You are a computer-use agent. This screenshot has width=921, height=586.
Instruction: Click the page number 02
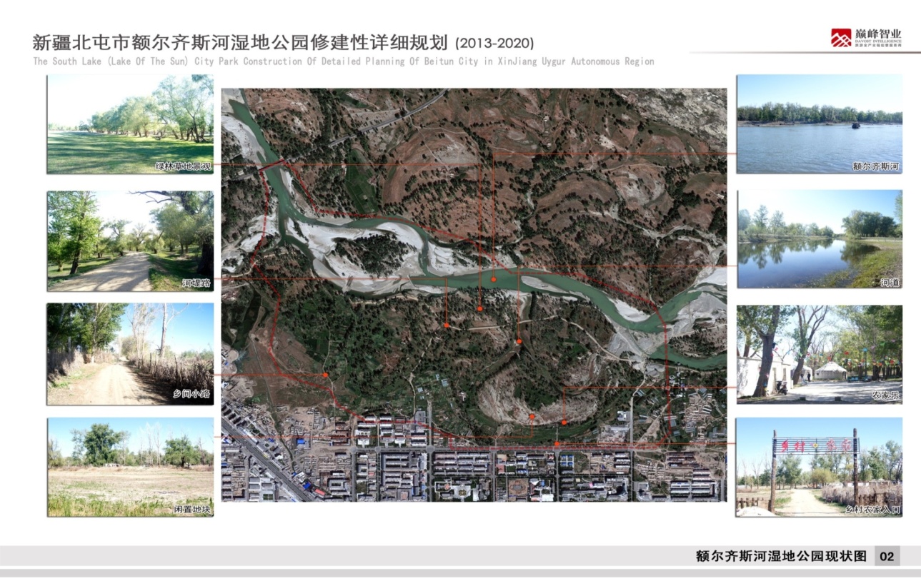(887, 557)
